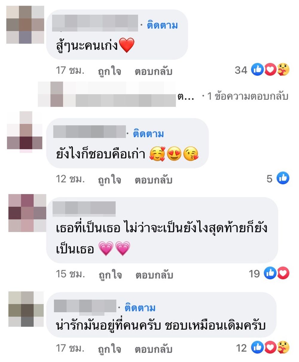This screenshot has height=362, width=299.
Task: Click ติดตาม on the ยังไงก็ชอบคือเก่า comment
Action: coord(148,134)
